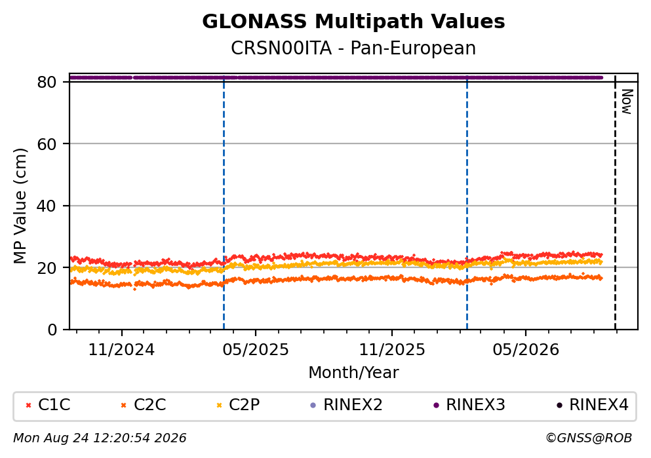Click the red C1C legend marker

click(x=28, y=406)
